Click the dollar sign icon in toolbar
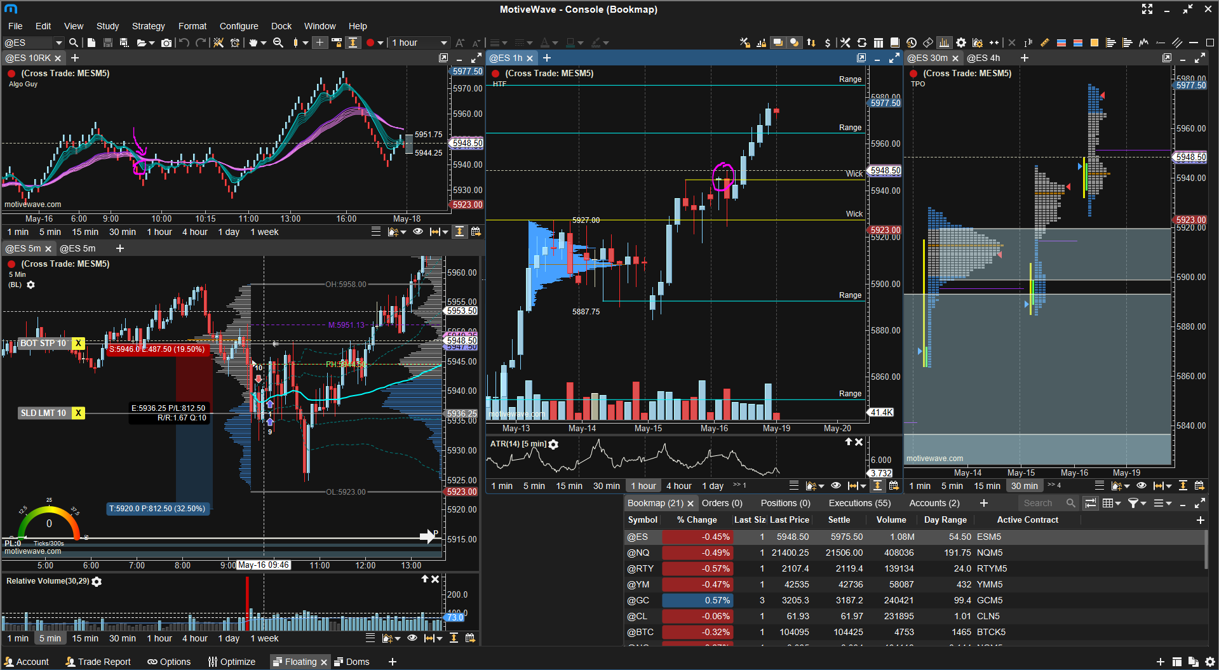 tap(827, 43)
